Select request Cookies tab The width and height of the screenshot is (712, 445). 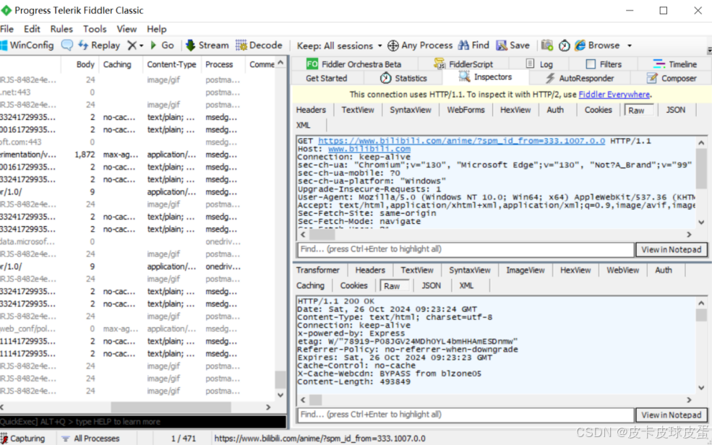pos(598,110)
